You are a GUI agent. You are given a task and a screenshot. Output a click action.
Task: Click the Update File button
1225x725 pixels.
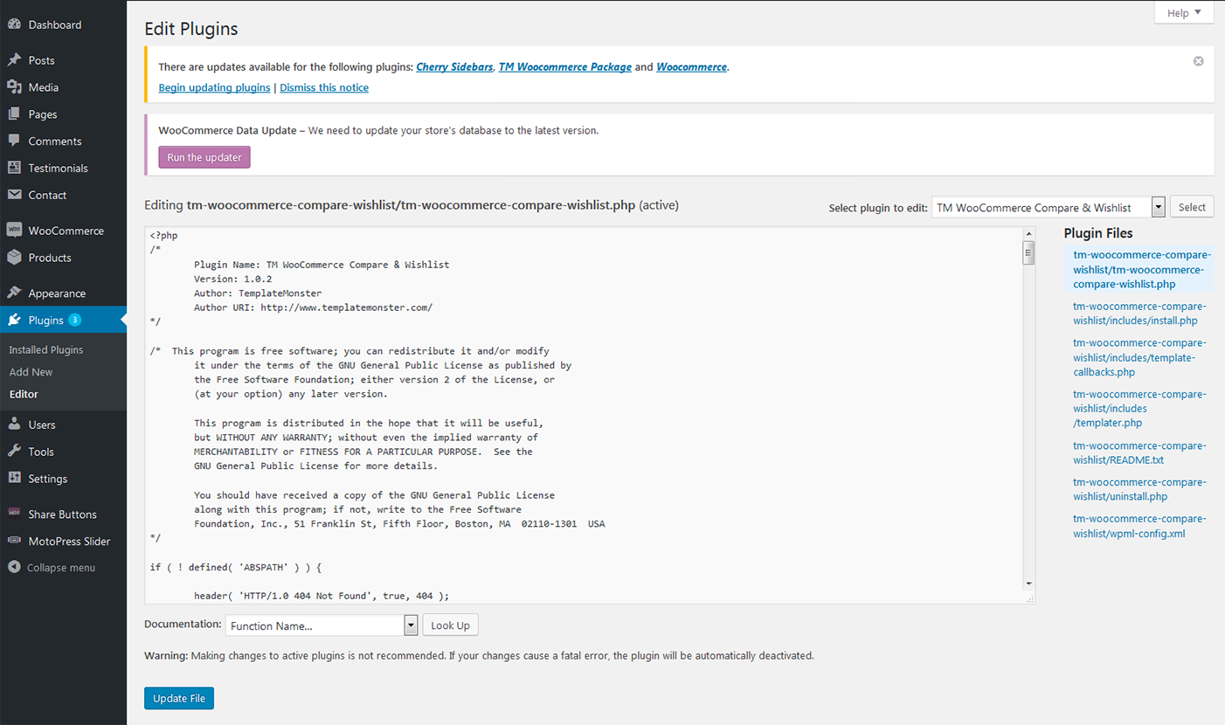(x=179, y=698)
